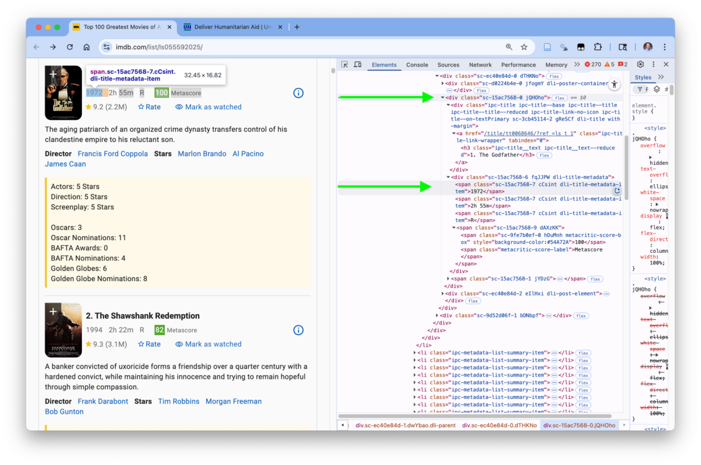Expand the sc-15ac7568-1 jYDzG span node
Viewport: 701px width, 465px height.
[448, 279]
